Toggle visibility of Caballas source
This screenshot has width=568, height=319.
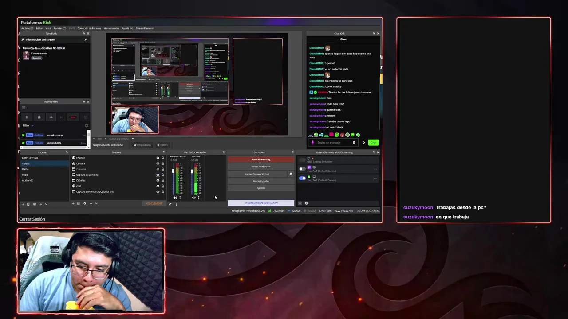point(158,180)
